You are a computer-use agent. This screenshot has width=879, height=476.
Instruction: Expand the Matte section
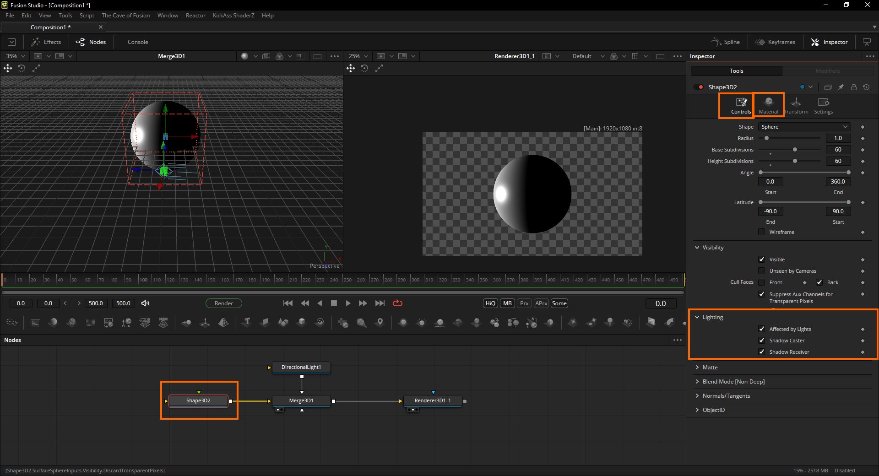pyautogui.click(x=697, y=368)
